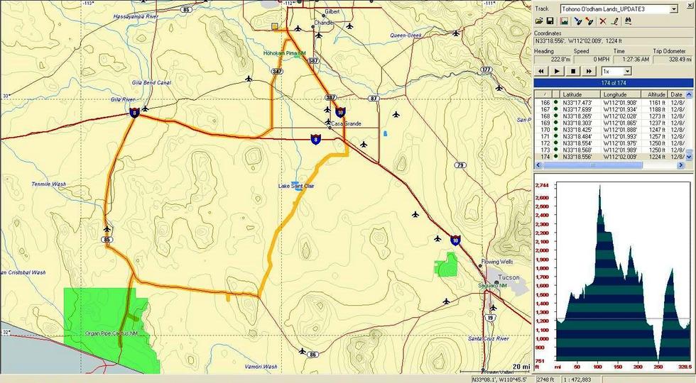Click the Coordinates readout field
The height and width of the screenshot is (383, 696).
click(x=613, y=41)
